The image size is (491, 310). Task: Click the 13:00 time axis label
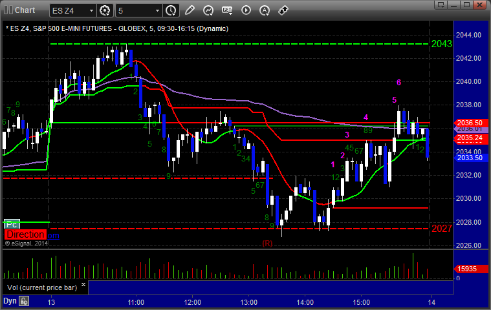click(248, 302)
